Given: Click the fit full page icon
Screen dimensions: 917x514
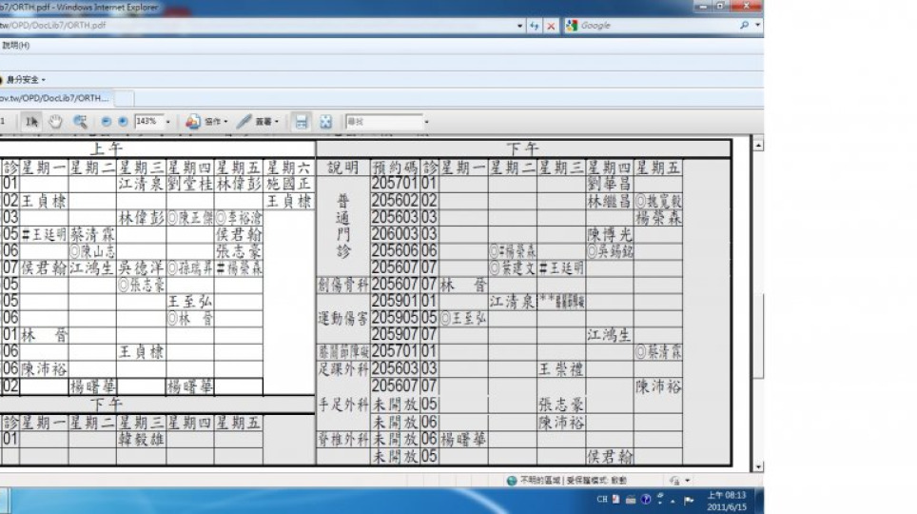Looking at the screenshot, I should point(325,122).
